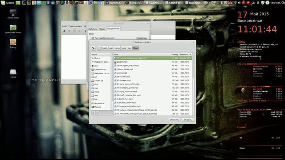Image resolution: width=285 pixels, height=160 pixels.
Task: Open the 'meng' drive desktop icon
Action: 13,73
